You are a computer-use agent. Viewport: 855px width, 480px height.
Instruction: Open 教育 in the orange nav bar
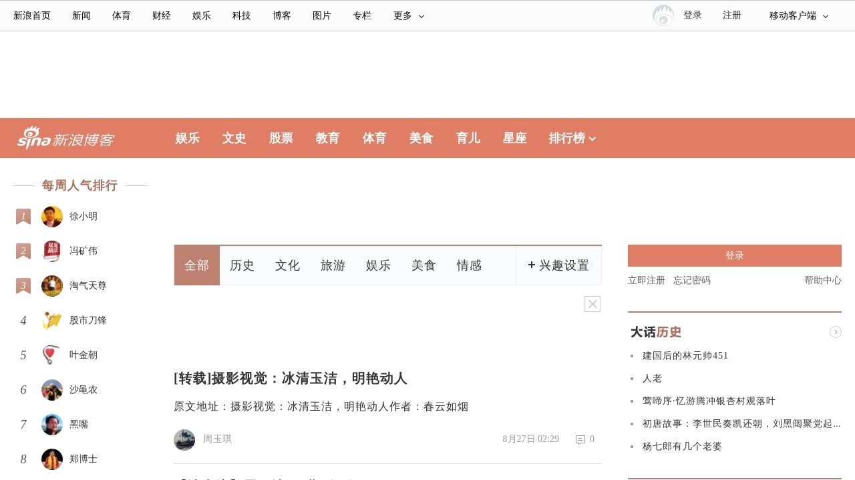coord(328,138)
